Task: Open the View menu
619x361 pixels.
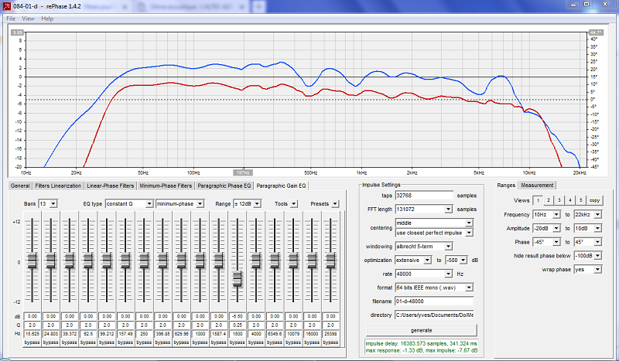Action: point(28,19)
